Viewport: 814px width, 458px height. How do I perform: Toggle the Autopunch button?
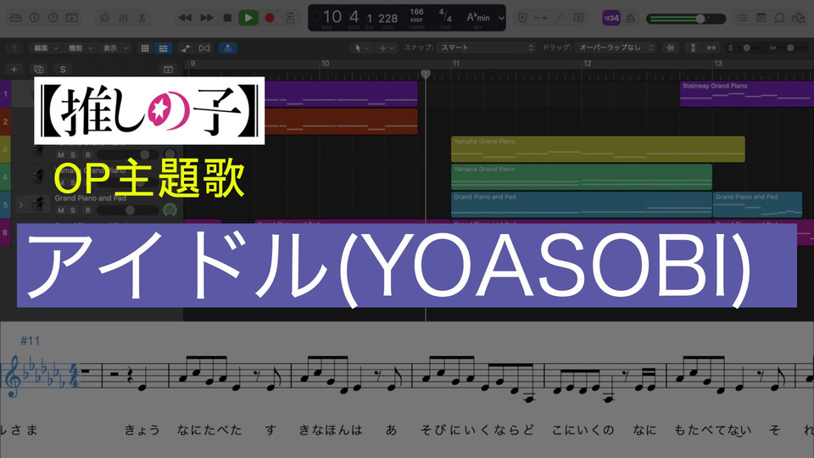[541, 18]
